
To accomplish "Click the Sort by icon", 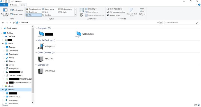I will (x=82, y=10).
